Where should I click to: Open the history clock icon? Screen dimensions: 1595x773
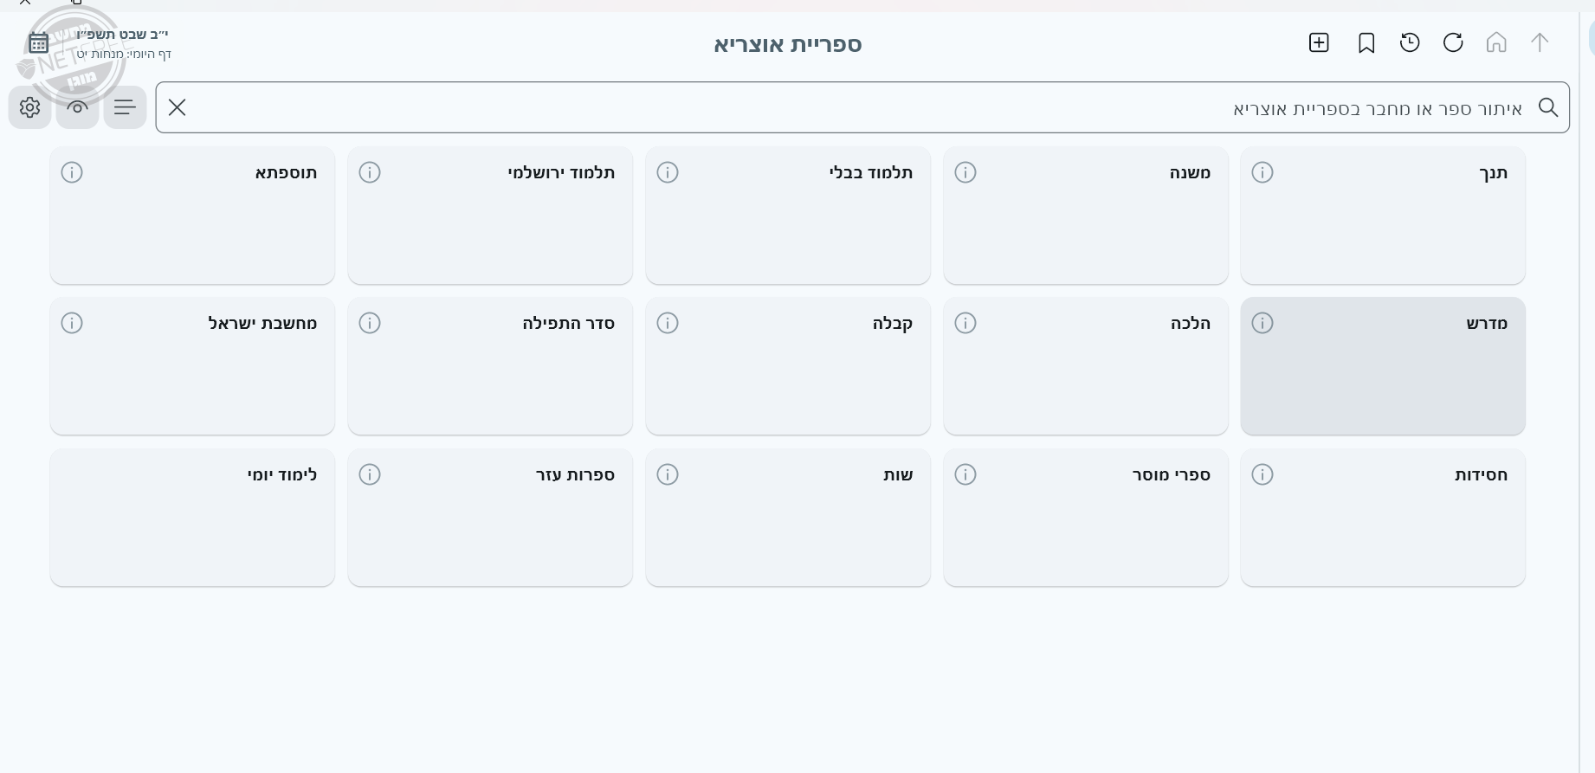[1410, 42]
